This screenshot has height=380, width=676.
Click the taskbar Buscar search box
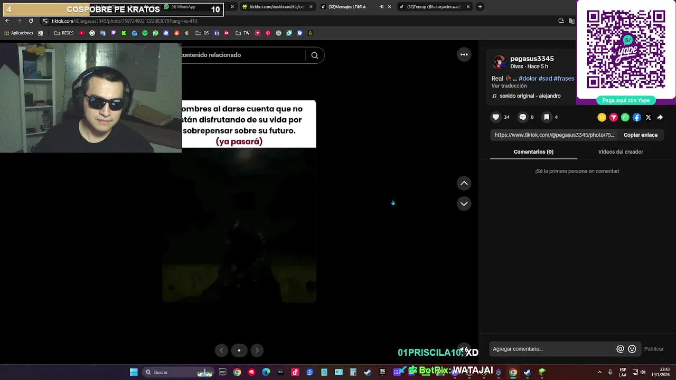[x=178, y=372]
